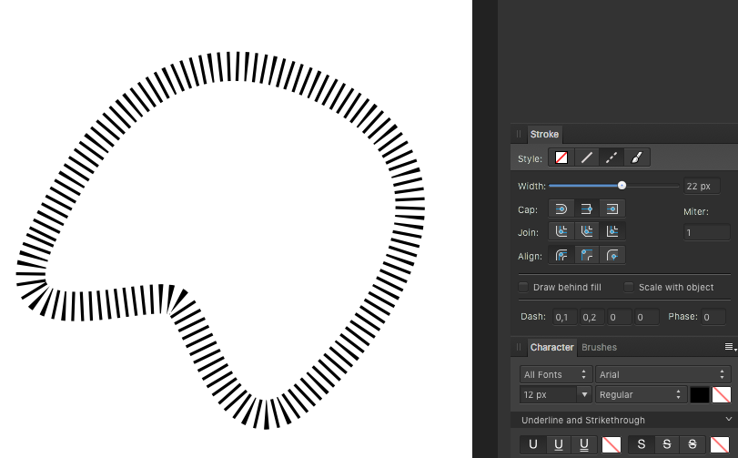The height and width of the screenshot is (458, 738).
Task: Enable Draw behind fill checkbox
Action: click(523, 287)
